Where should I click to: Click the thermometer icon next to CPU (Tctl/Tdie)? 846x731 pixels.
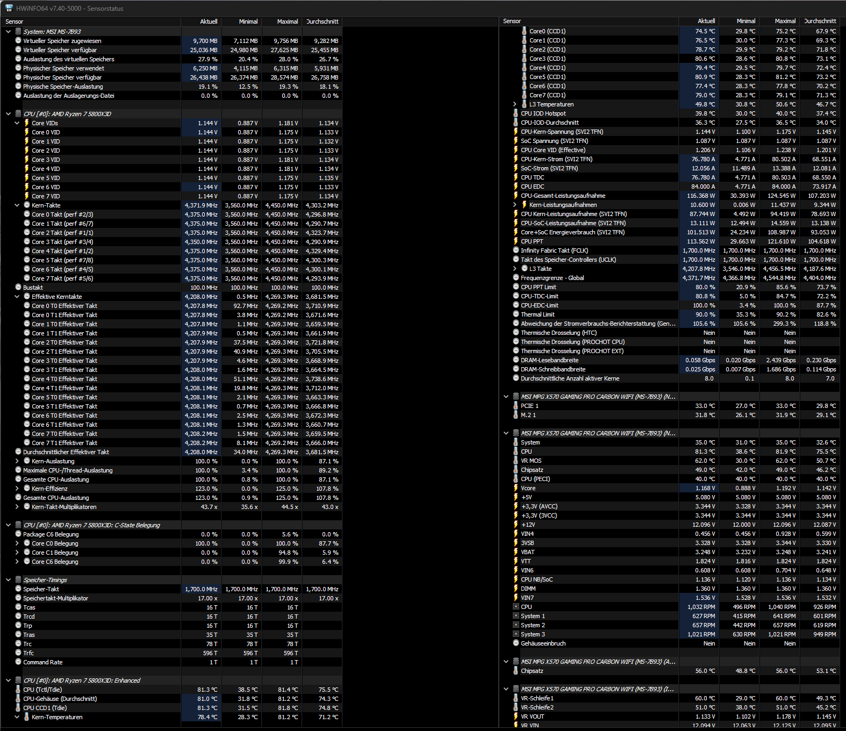tap(18, 690)
